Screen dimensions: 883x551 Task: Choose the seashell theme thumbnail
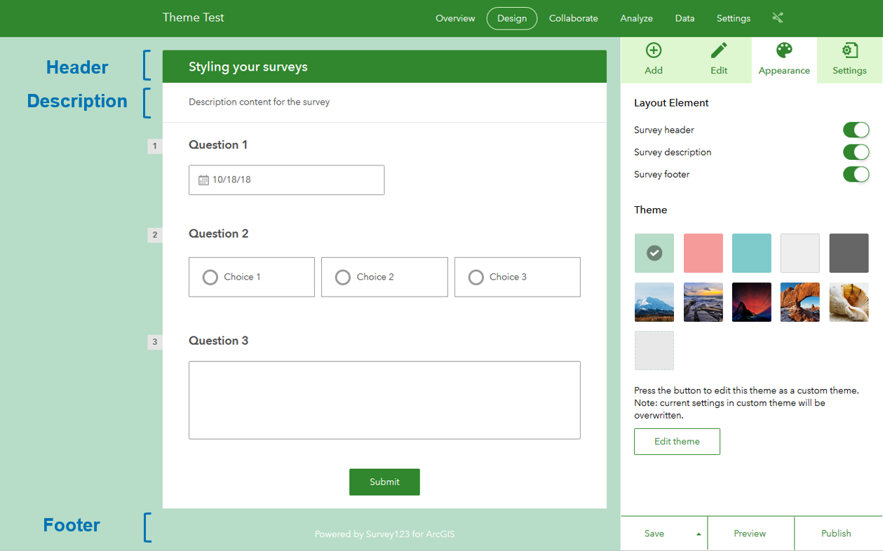point(849,302)
